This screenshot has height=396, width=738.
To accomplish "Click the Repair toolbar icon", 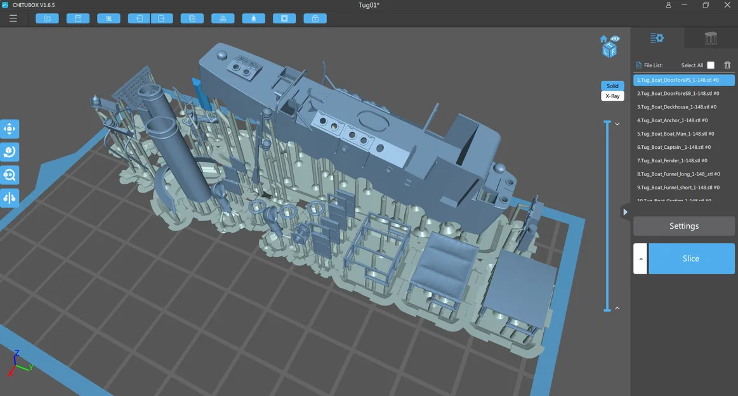I will (315, 18).
